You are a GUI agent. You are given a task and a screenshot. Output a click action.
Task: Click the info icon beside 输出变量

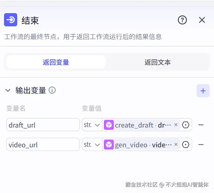point(52,90)
